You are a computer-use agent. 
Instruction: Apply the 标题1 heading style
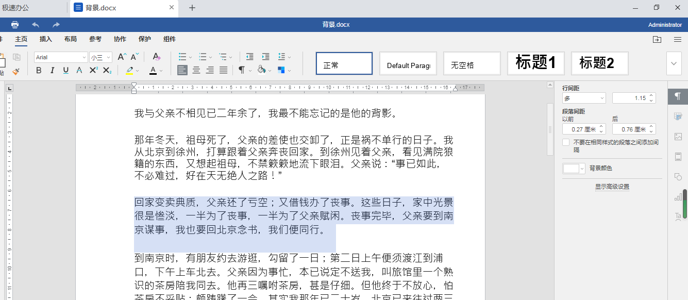click(536, 63)
